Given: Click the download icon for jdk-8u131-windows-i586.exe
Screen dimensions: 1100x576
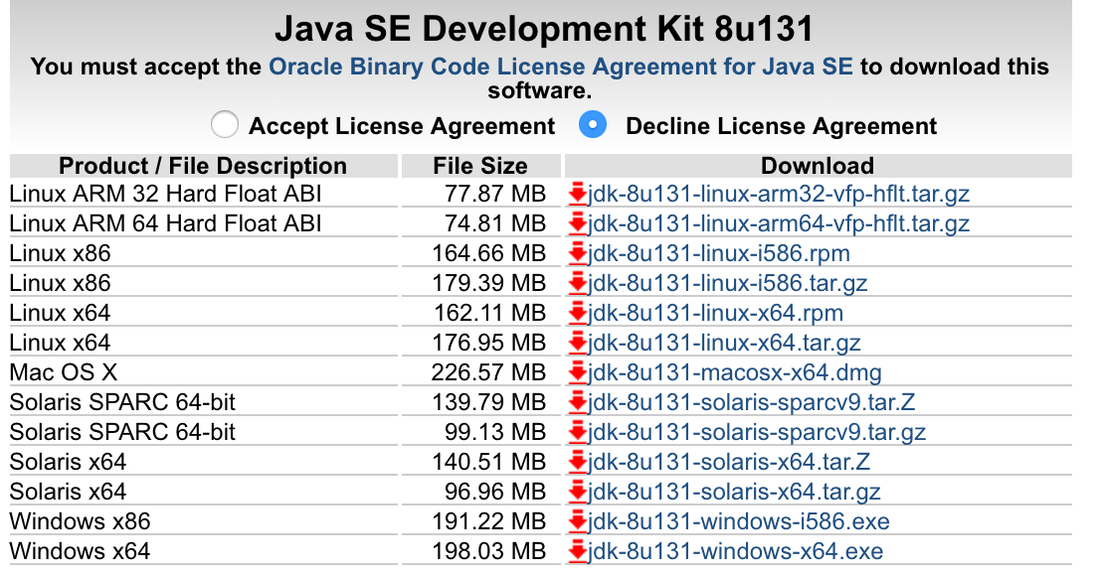Looking at the screenshot, I should [x=578, y=521].
